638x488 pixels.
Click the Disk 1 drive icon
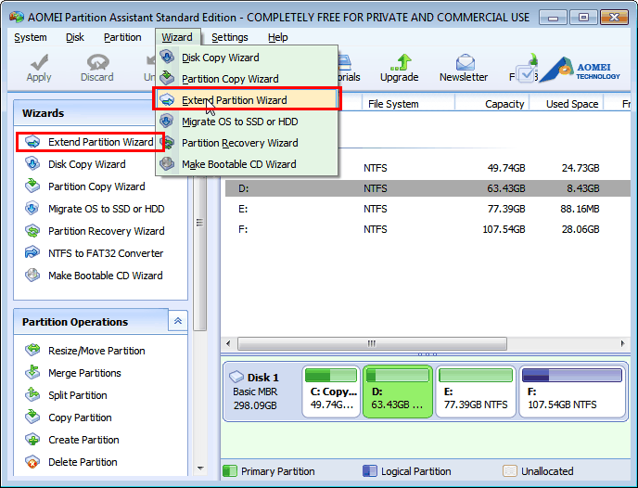pos(236,377)
